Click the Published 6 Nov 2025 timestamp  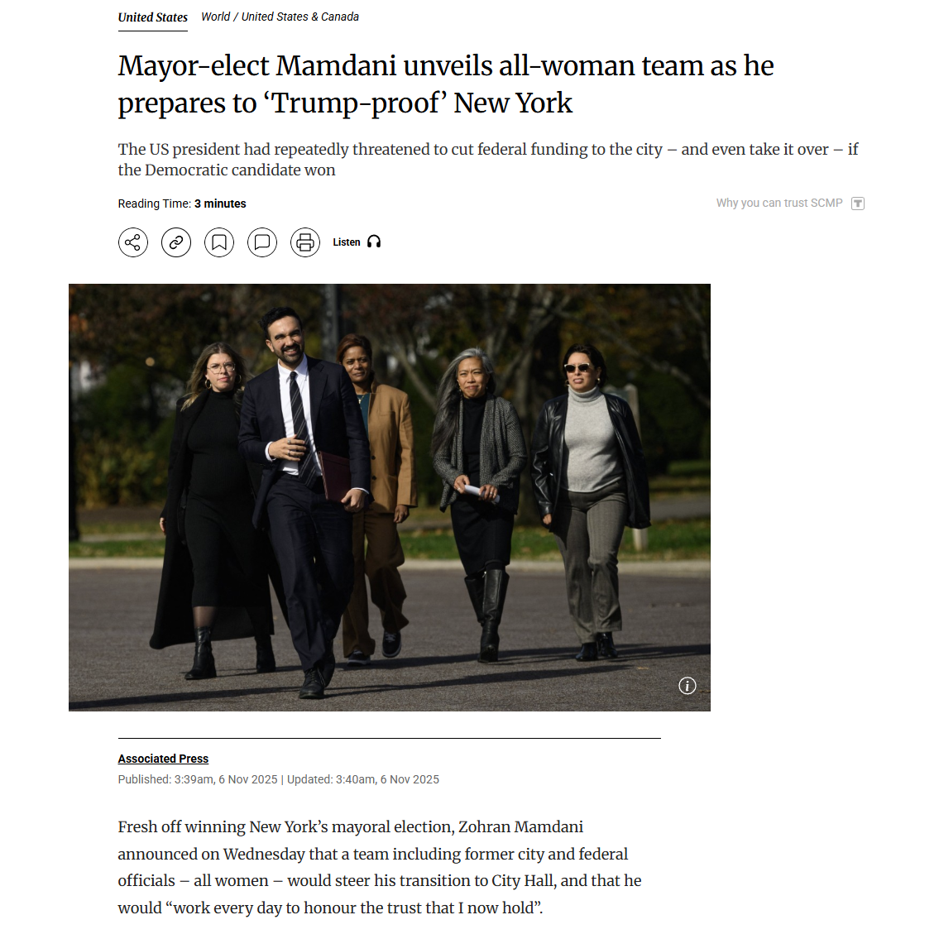(x=198, y=779)
